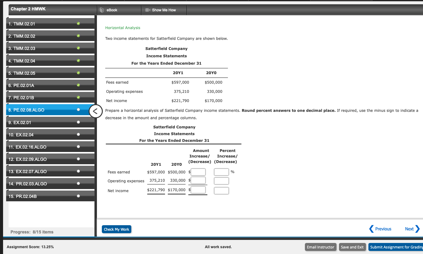Image resolution: width=423 pixels, height=254 pixels.
Task: Click the Chapter 2 HMWK title
Action: [28, 9]
